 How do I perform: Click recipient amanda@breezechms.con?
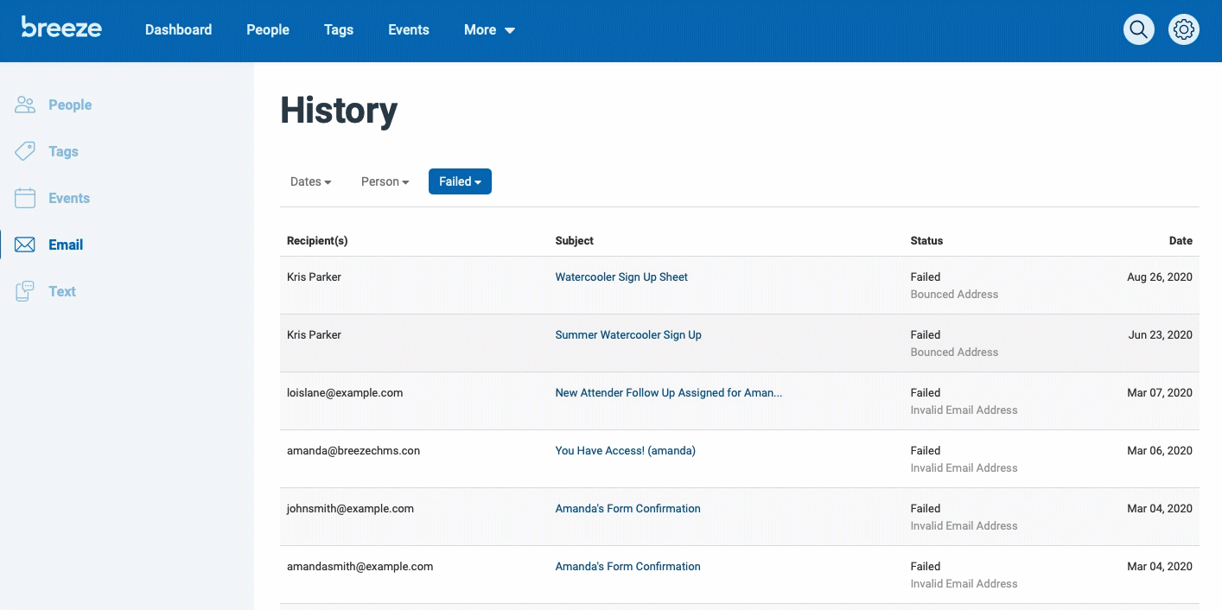pyautogui.click(x=353, y=451)
